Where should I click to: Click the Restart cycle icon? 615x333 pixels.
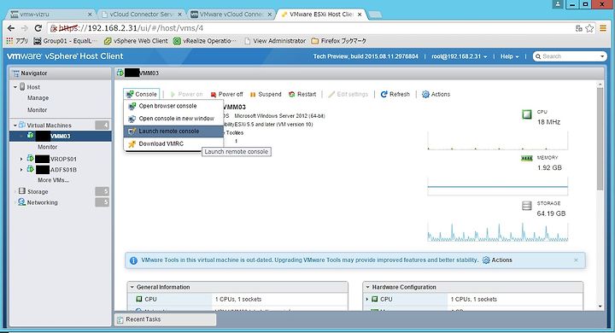tap(292, 94)
